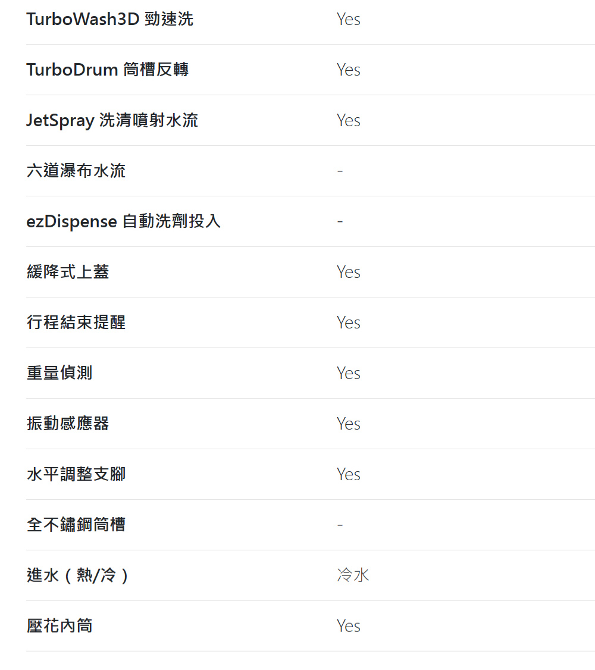Image resolution: width=595 pixels, height=670 pixels.
Task: Click the 全不鏽鋼筒槽 feature label
Action: coord(76,525)
